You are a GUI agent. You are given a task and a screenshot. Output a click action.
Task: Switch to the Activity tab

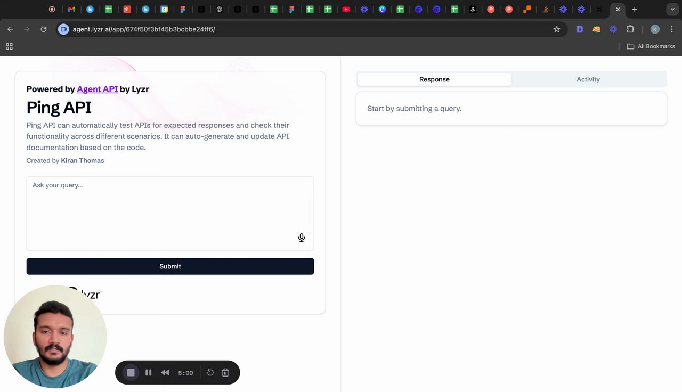(588, 79)
